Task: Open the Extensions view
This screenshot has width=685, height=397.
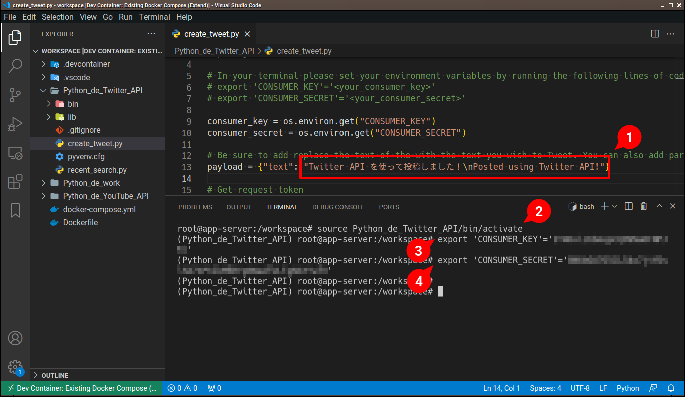Action: pyautogui.click(x=15, y=182)
